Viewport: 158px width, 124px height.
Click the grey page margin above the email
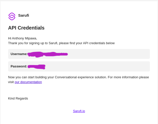[x=79, y=1]
